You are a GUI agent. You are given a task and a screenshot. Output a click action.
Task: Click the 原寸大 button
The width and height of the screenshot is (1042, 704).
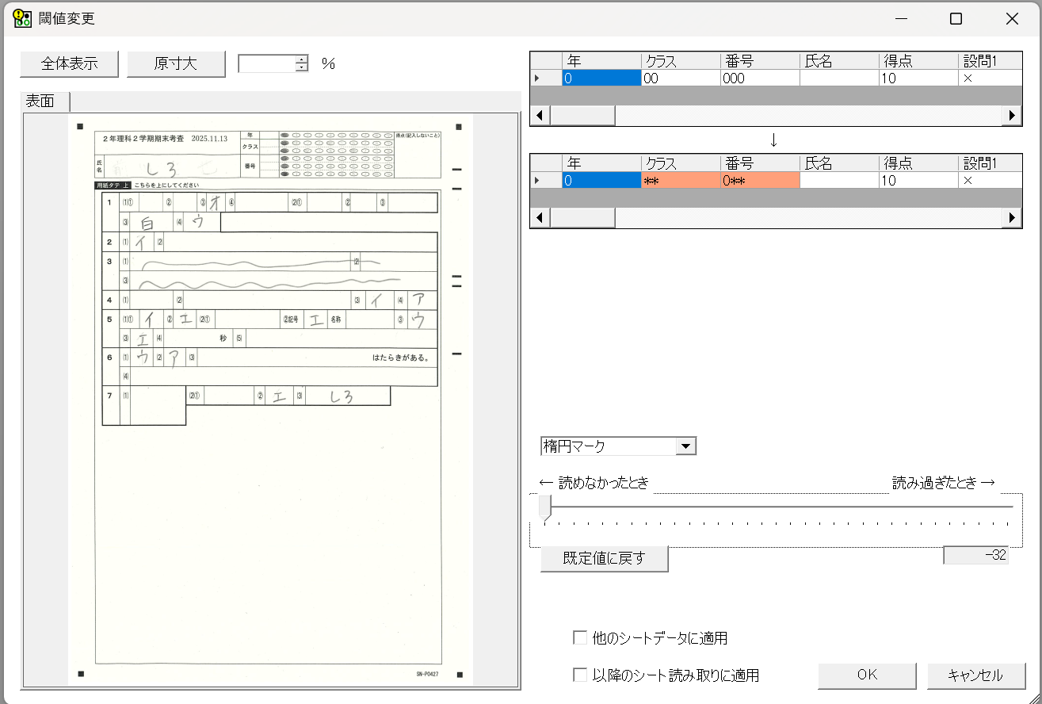[x=176, y=64]
